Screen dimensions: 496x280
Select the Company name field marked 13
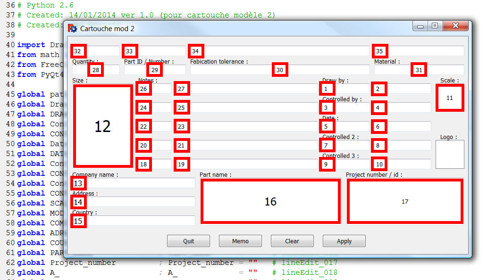point(134,183)
